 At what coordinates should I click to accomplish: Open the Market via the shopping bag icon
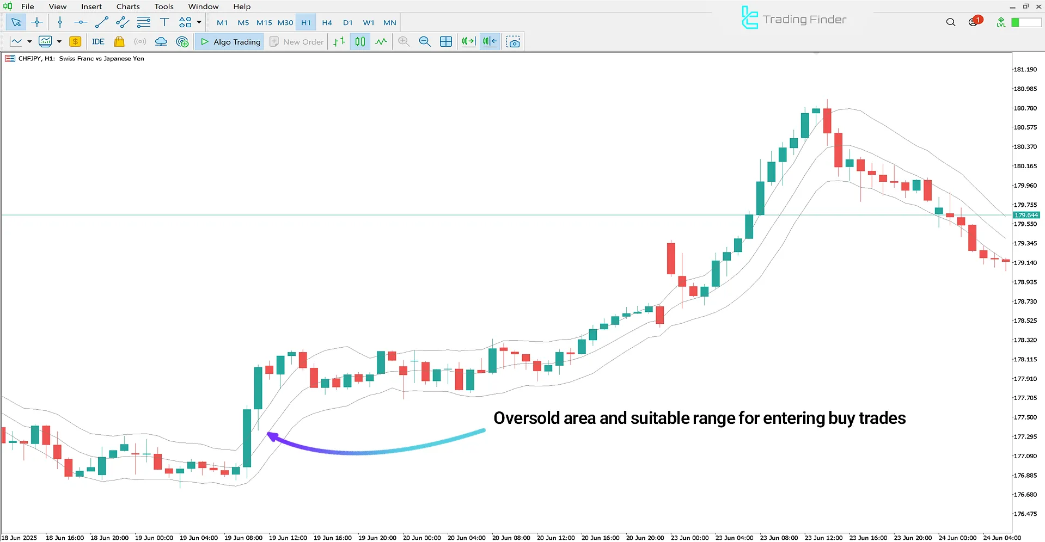119,41
